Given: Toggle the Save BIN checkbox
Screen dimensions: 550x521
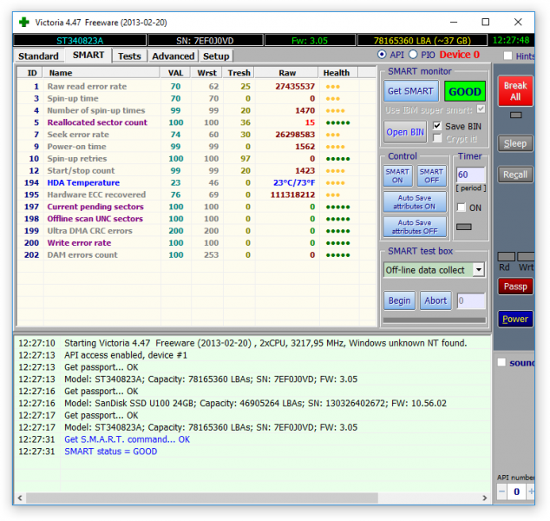Looking at the screenshot, I should [x=437, y=126].
